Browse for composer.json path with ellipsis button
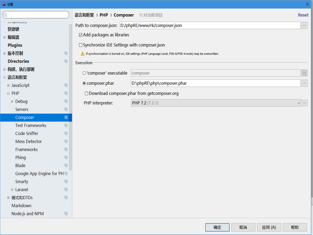This screenshot has height=235, width=313. pyautogui.click(x=304, y=25)
